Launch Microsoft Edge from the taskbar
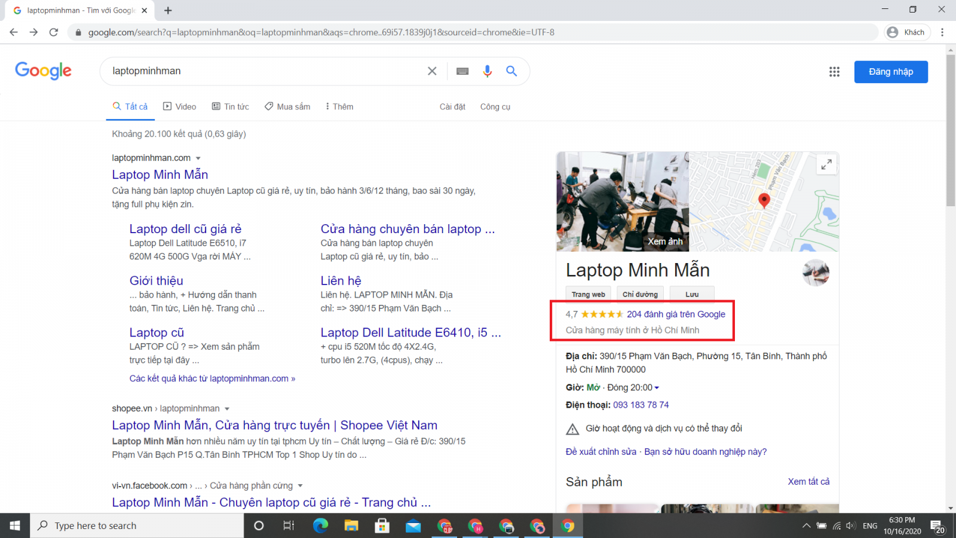This screenshot has width=956, height=538. 321,525
